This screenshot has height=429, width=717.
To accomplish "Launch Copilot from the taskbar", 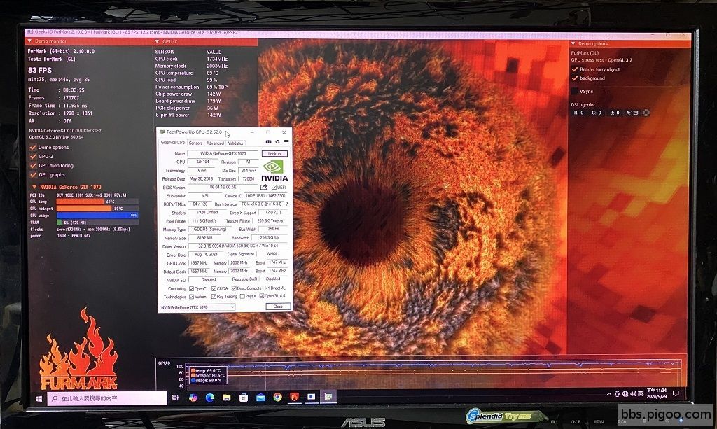I will [193, 398].
